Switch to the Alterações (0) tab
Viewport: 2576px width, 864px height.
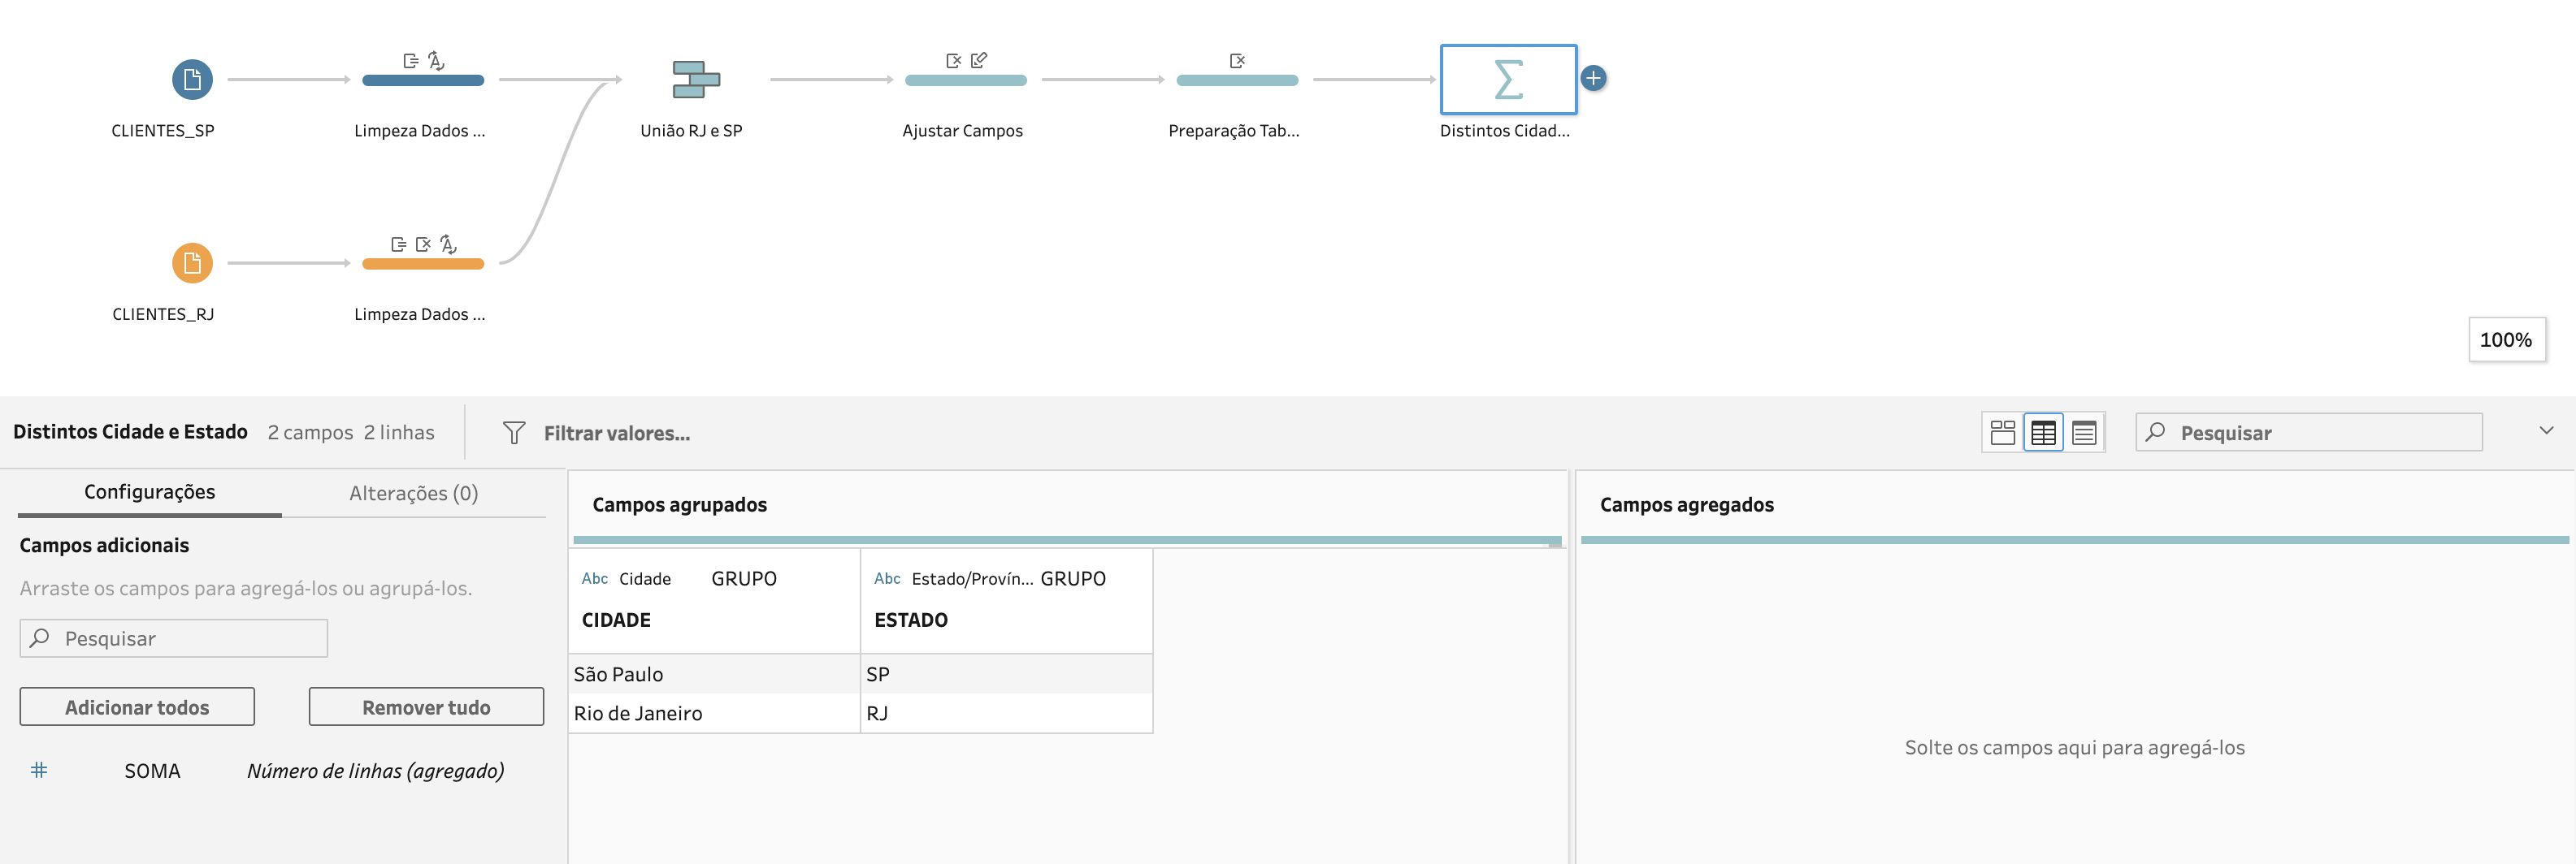(413, 491)
